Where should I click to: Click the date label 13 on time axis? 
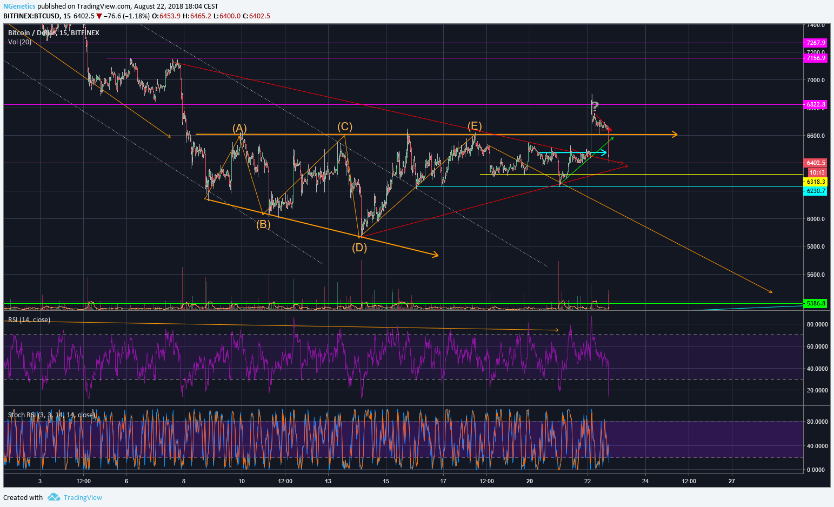328,481
